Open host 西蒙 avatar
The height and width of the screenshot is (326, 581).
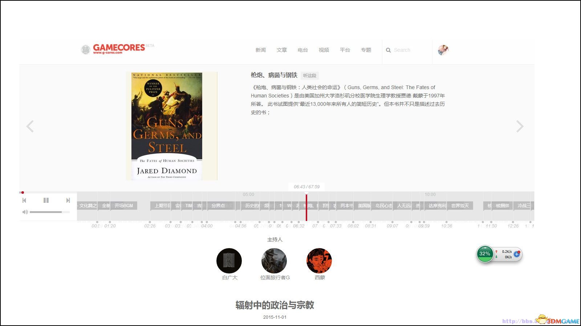[x=319, y=261]
